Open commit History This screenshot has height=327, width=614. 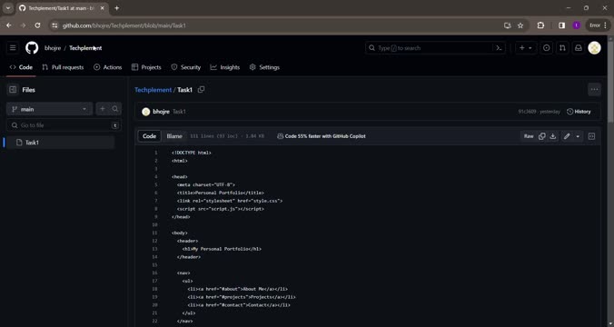click(579, 112)
